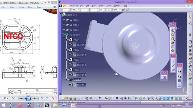The image size is (193, 108).
Task: Open the View menu in CATIA
Action: pos(94,6)
